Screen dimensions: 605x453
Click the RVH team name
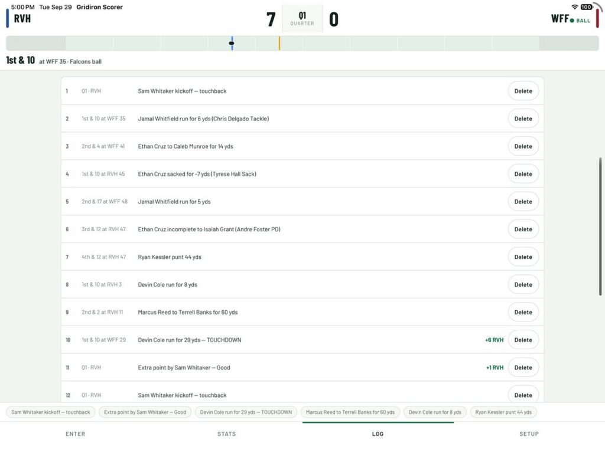coord(22,18)
